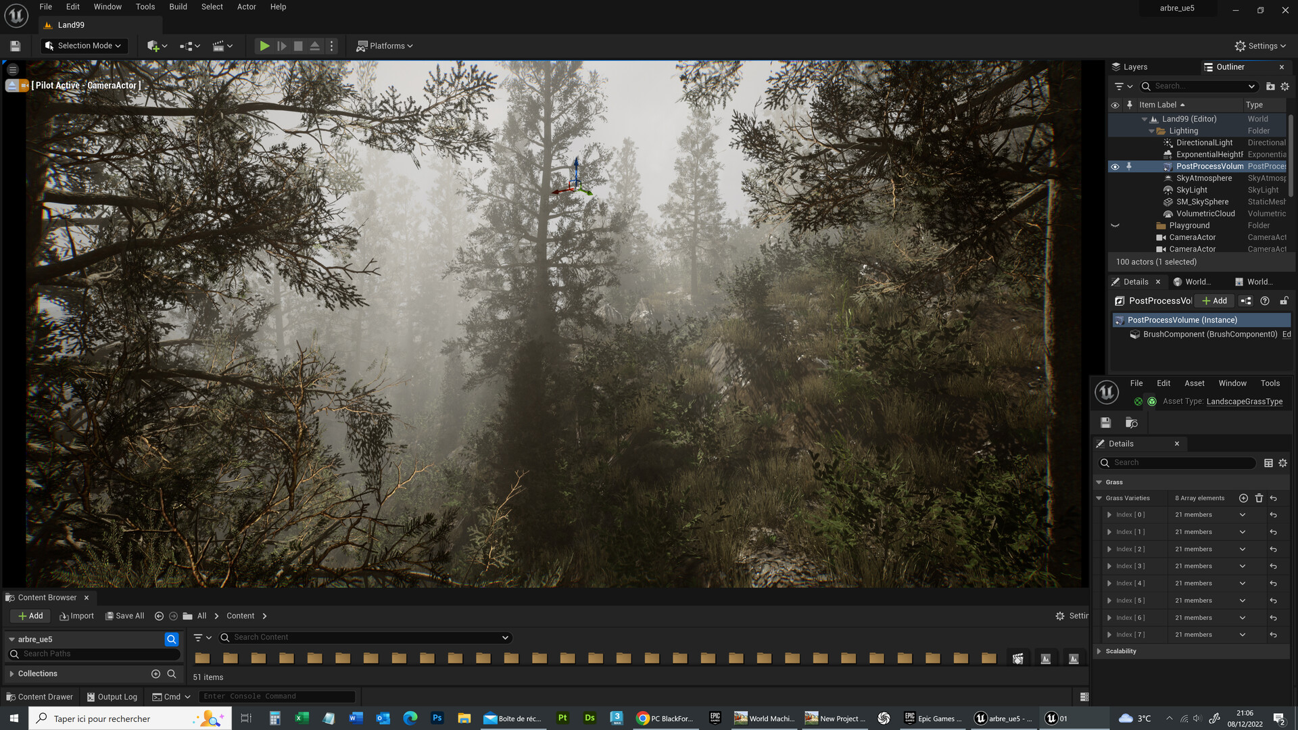Click the eject icon in play controls
The image size is (1298, 730).
tap(314, 46)
